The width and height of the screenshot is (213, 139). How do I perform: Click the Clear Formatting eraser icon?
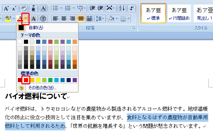[x=24, y=8]
